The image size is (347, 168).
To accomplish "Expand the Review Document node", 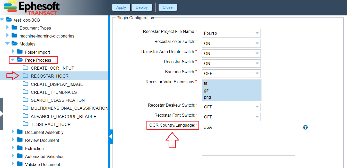I will [x=13, y=140].
